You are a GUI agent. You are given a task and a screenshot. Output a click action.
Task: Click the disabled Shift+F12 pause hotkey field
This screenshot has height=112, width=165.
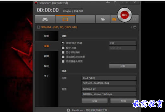[123, 48]
